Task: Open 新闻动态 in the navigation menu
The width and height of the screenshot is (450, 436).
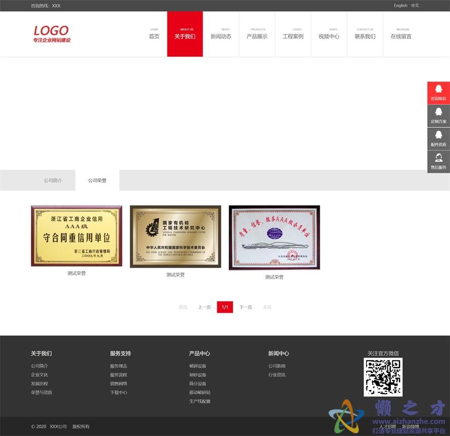Action: pyautogui.click(x=221, y=34)
